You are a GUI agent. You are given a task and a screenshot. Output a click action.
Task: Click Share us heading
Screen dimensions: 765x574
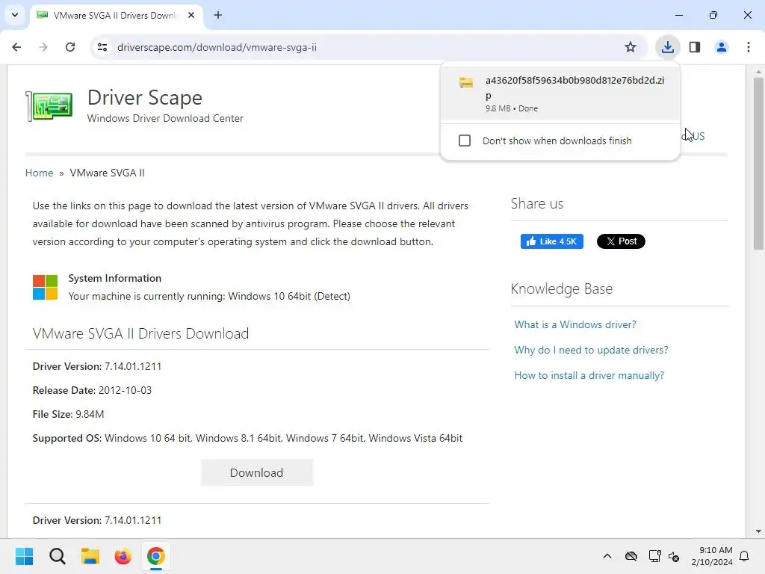pyautogui.click(x=537, y=203)
